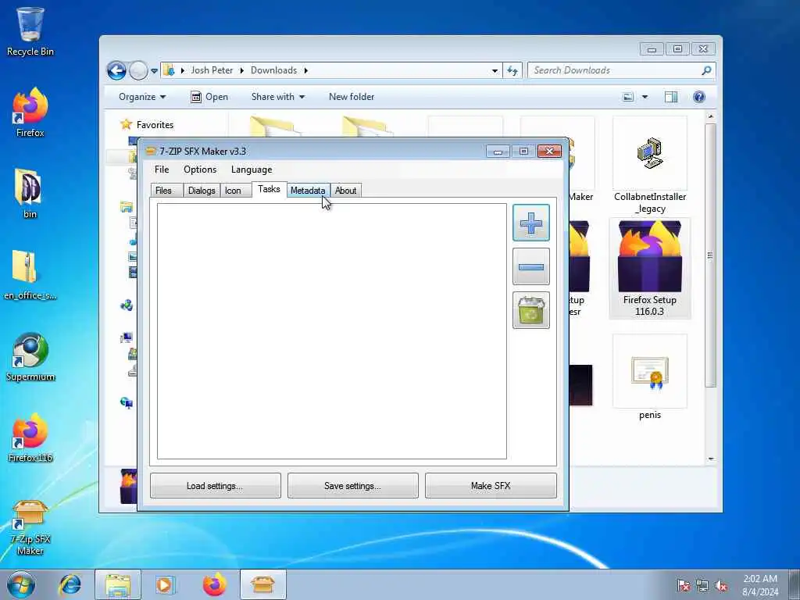This screenshot has height=600, width=800.
Task: Select the Firefox Setup 116.0.3 file
Action: [x=650, y=269]
